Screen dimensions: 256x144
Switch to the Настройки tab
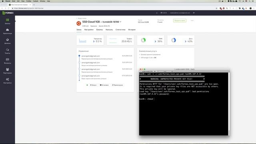click(x=89, y=30)
